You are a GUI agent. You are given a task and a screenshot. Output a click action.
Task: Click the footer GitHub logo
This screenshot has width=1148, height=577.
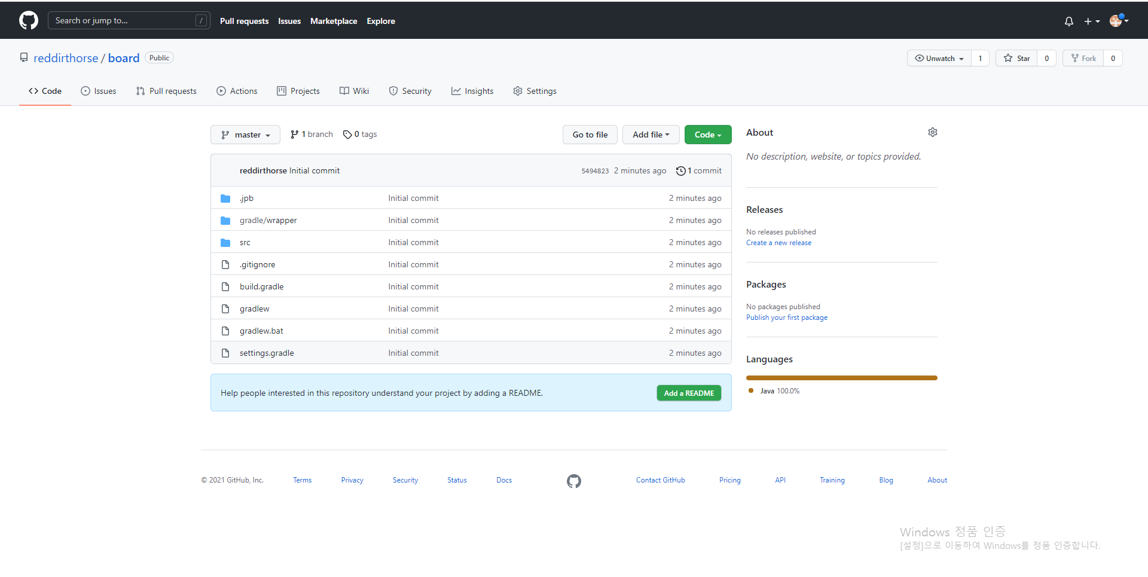click(574, 481)
